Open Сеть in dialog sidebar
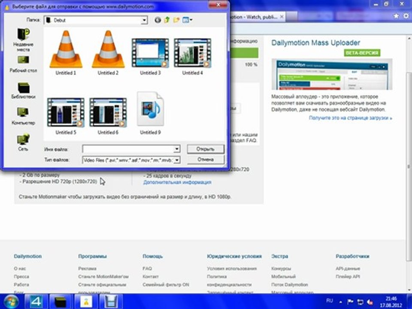 23,142
